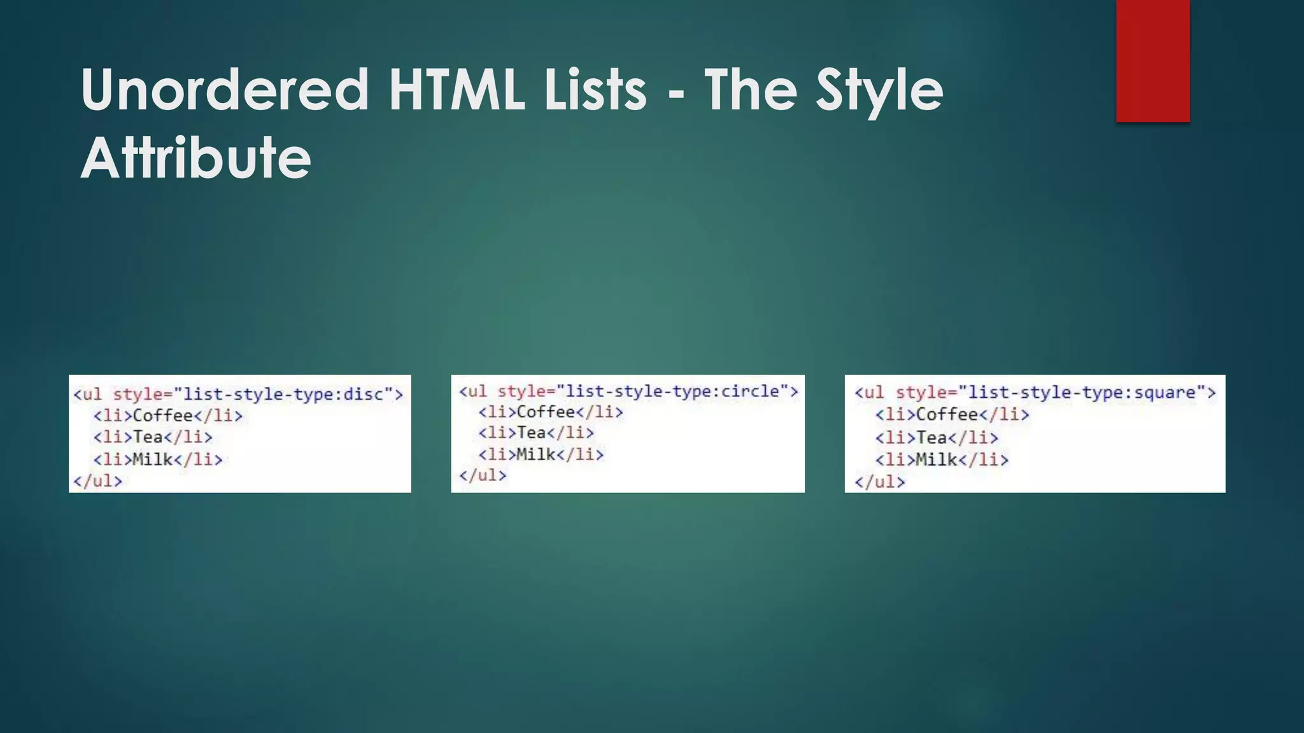Click the Milk list item in the disc snippet

tap(158, 459)
